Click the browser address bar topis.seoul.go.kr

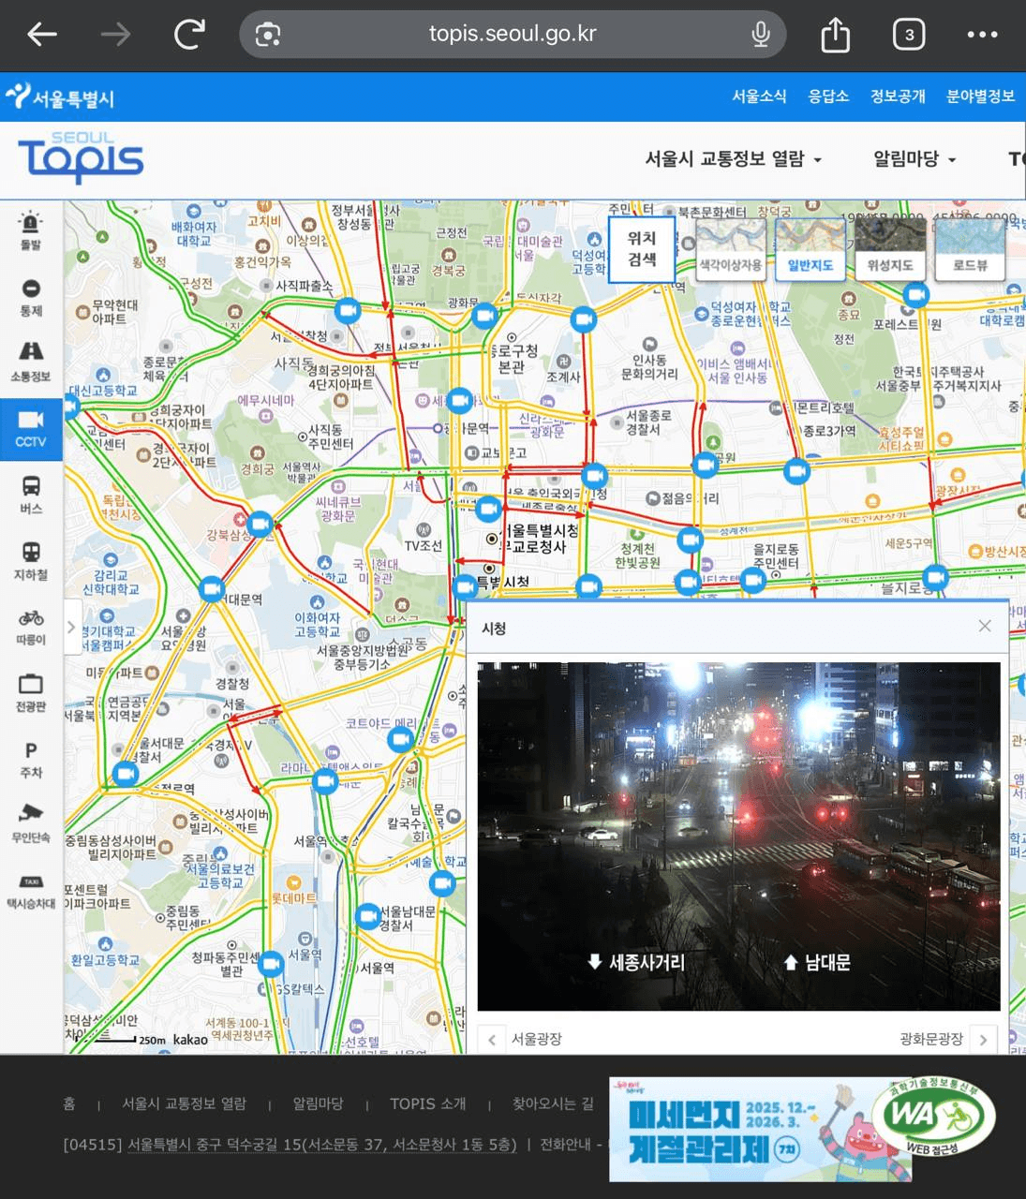point(513,35)
